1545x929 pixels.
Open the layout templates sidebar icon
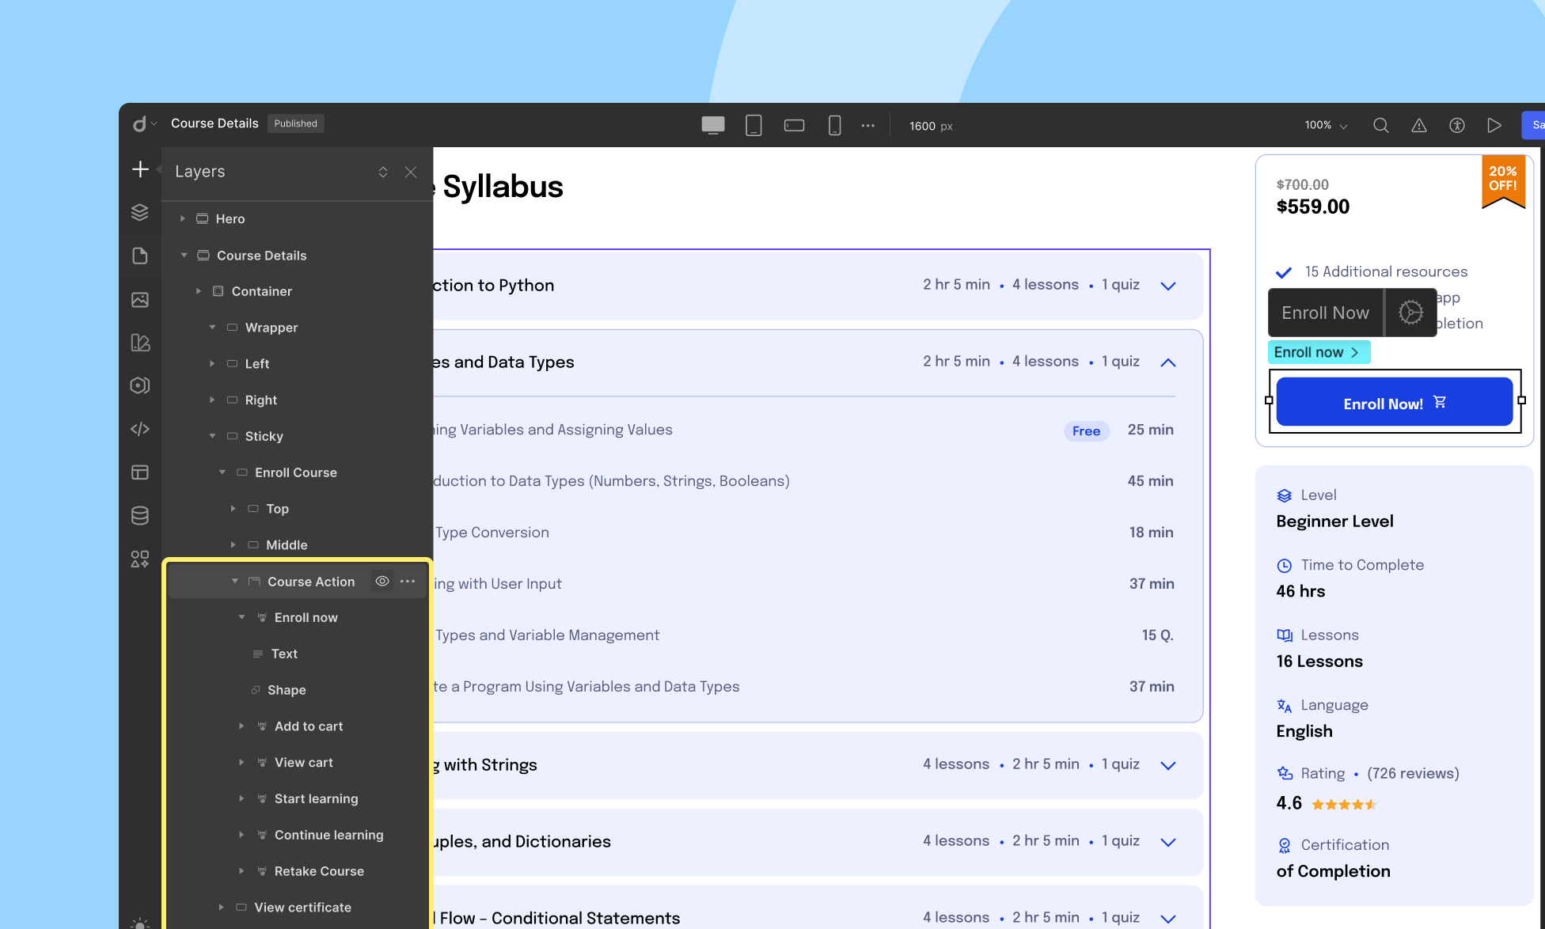pos(140,472)
